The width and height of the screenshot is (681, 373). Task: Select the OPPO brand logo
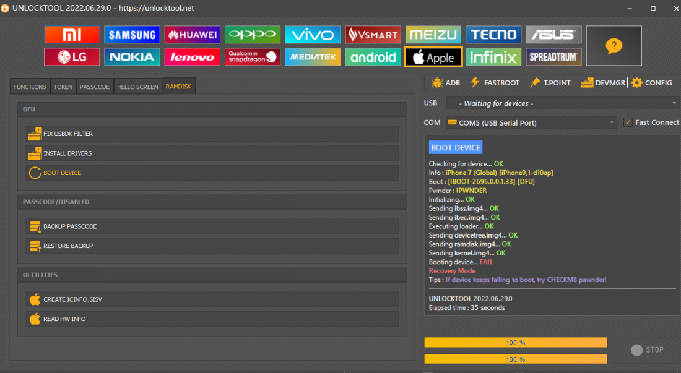pos(253,35)
